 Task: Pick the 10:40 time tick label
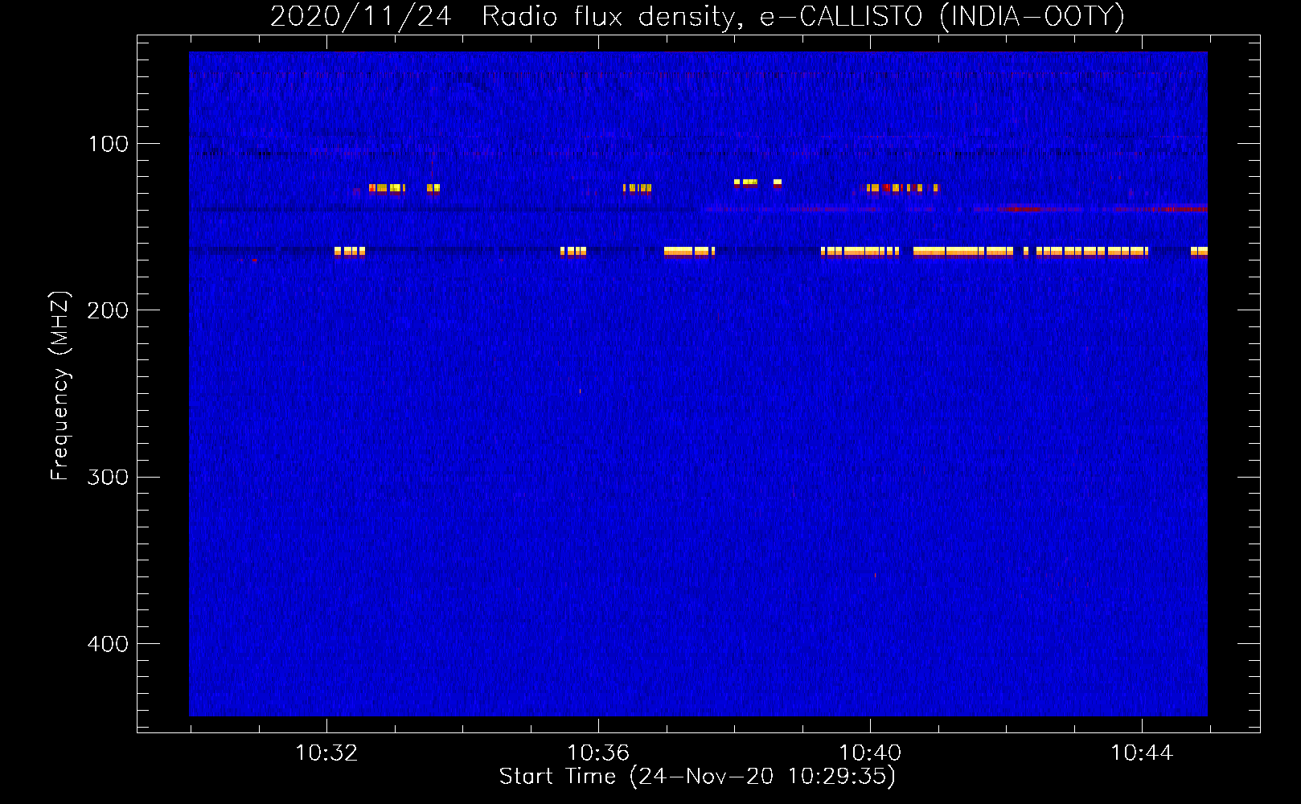click(x=870, y=753)
